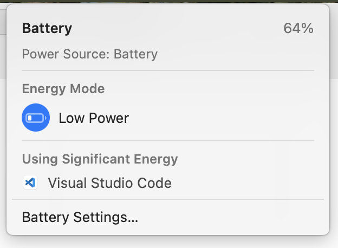
Task: Disable Low Power mode via round button
Action: tap(36, 118)
